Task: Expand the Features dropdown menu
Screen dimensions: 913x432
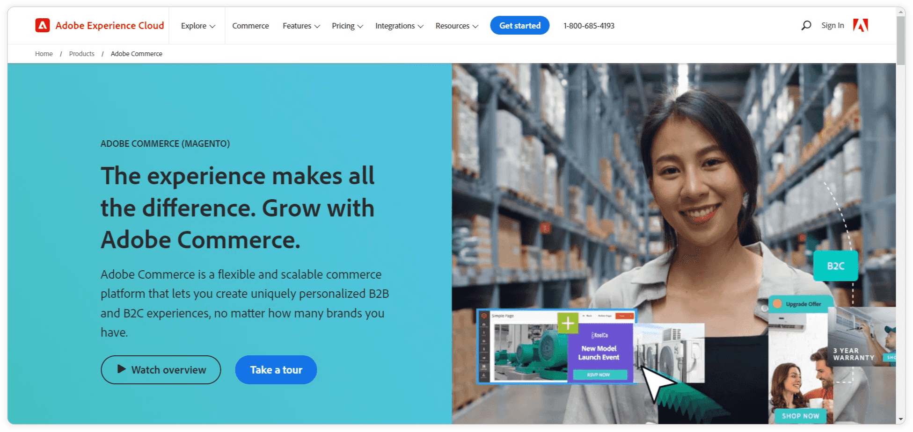Action: tap(301, 26)
